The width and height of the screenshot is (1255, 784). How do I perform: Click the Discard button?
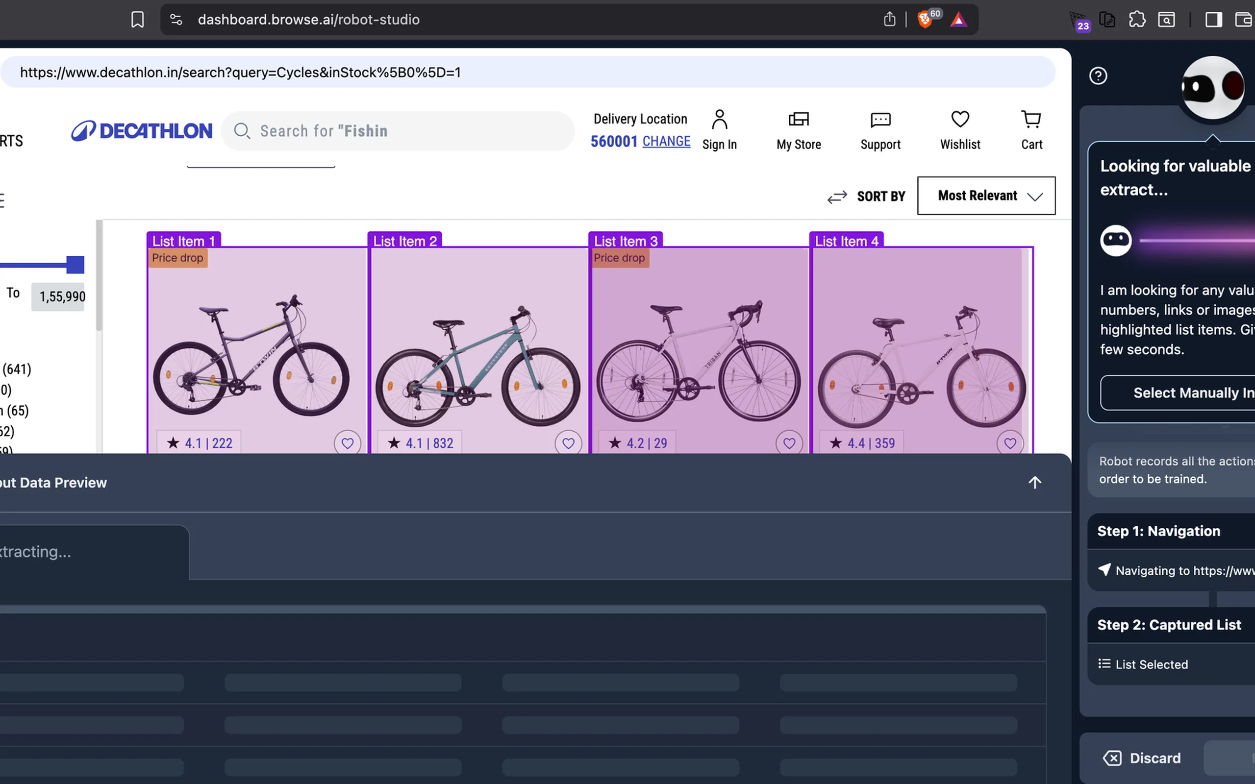pos(1141,758)
